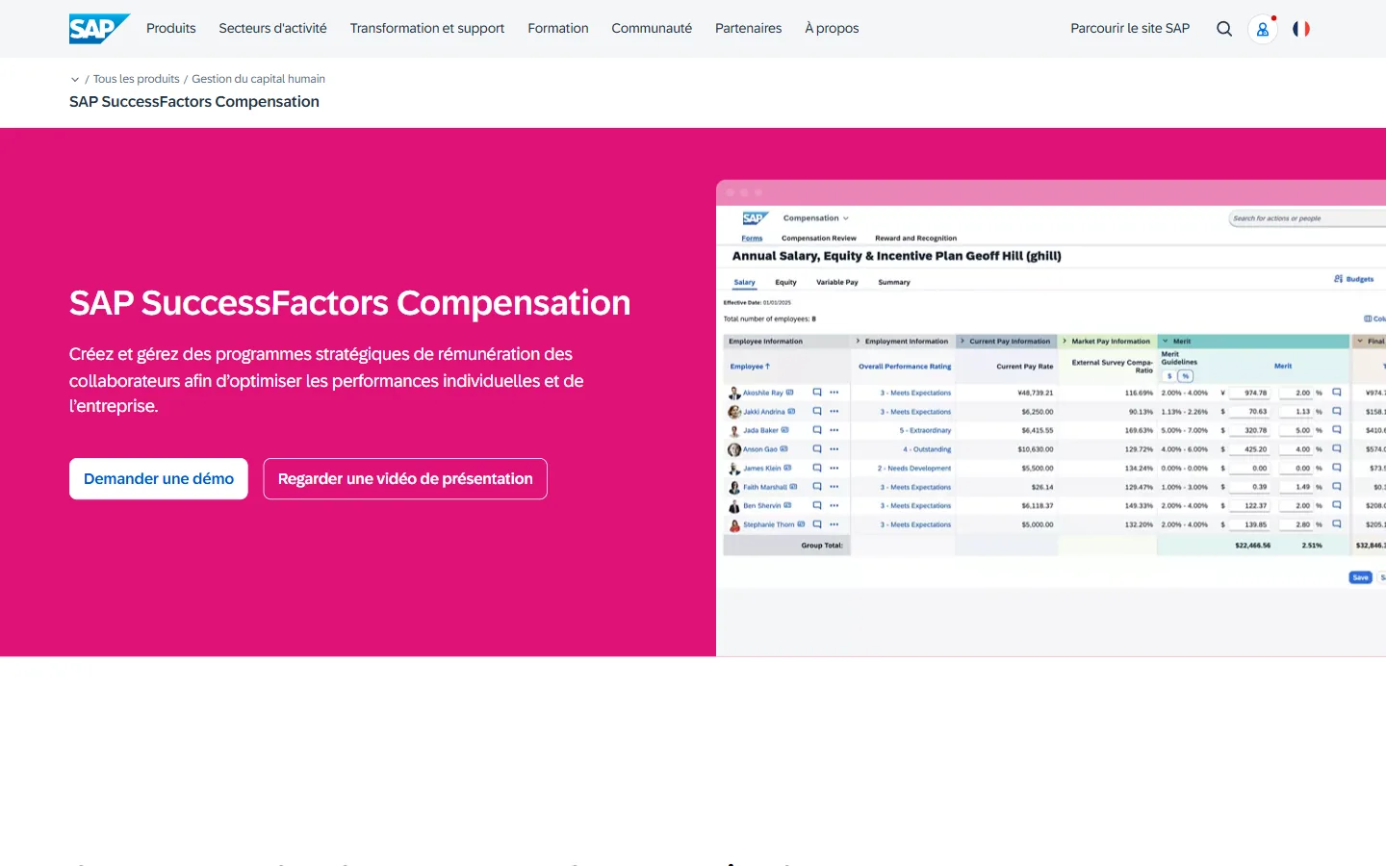Screen dimensions: 1386x866
Task: Open the French flag country selector
Action: tap(1301, 29)
